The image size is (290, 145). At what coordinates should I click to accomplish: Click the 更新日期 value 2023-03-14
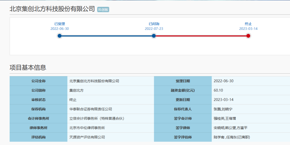pyautogui.click(x=223, y=100)
